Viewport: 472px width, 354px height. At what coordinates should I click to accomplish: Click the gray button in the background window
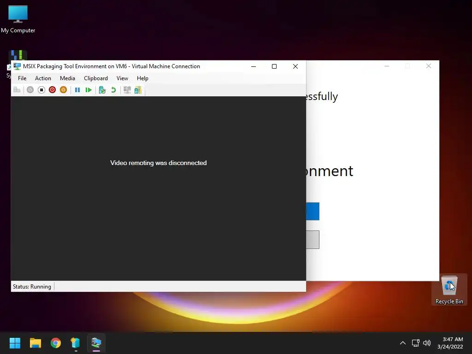(x=313, y=240)
